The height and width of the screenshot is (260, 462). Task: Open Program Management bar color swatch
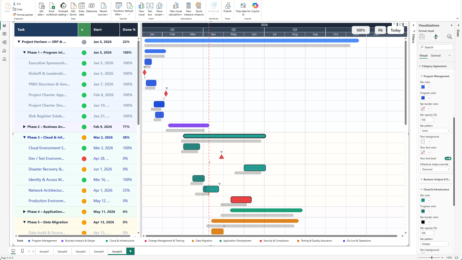click(425, 87)
